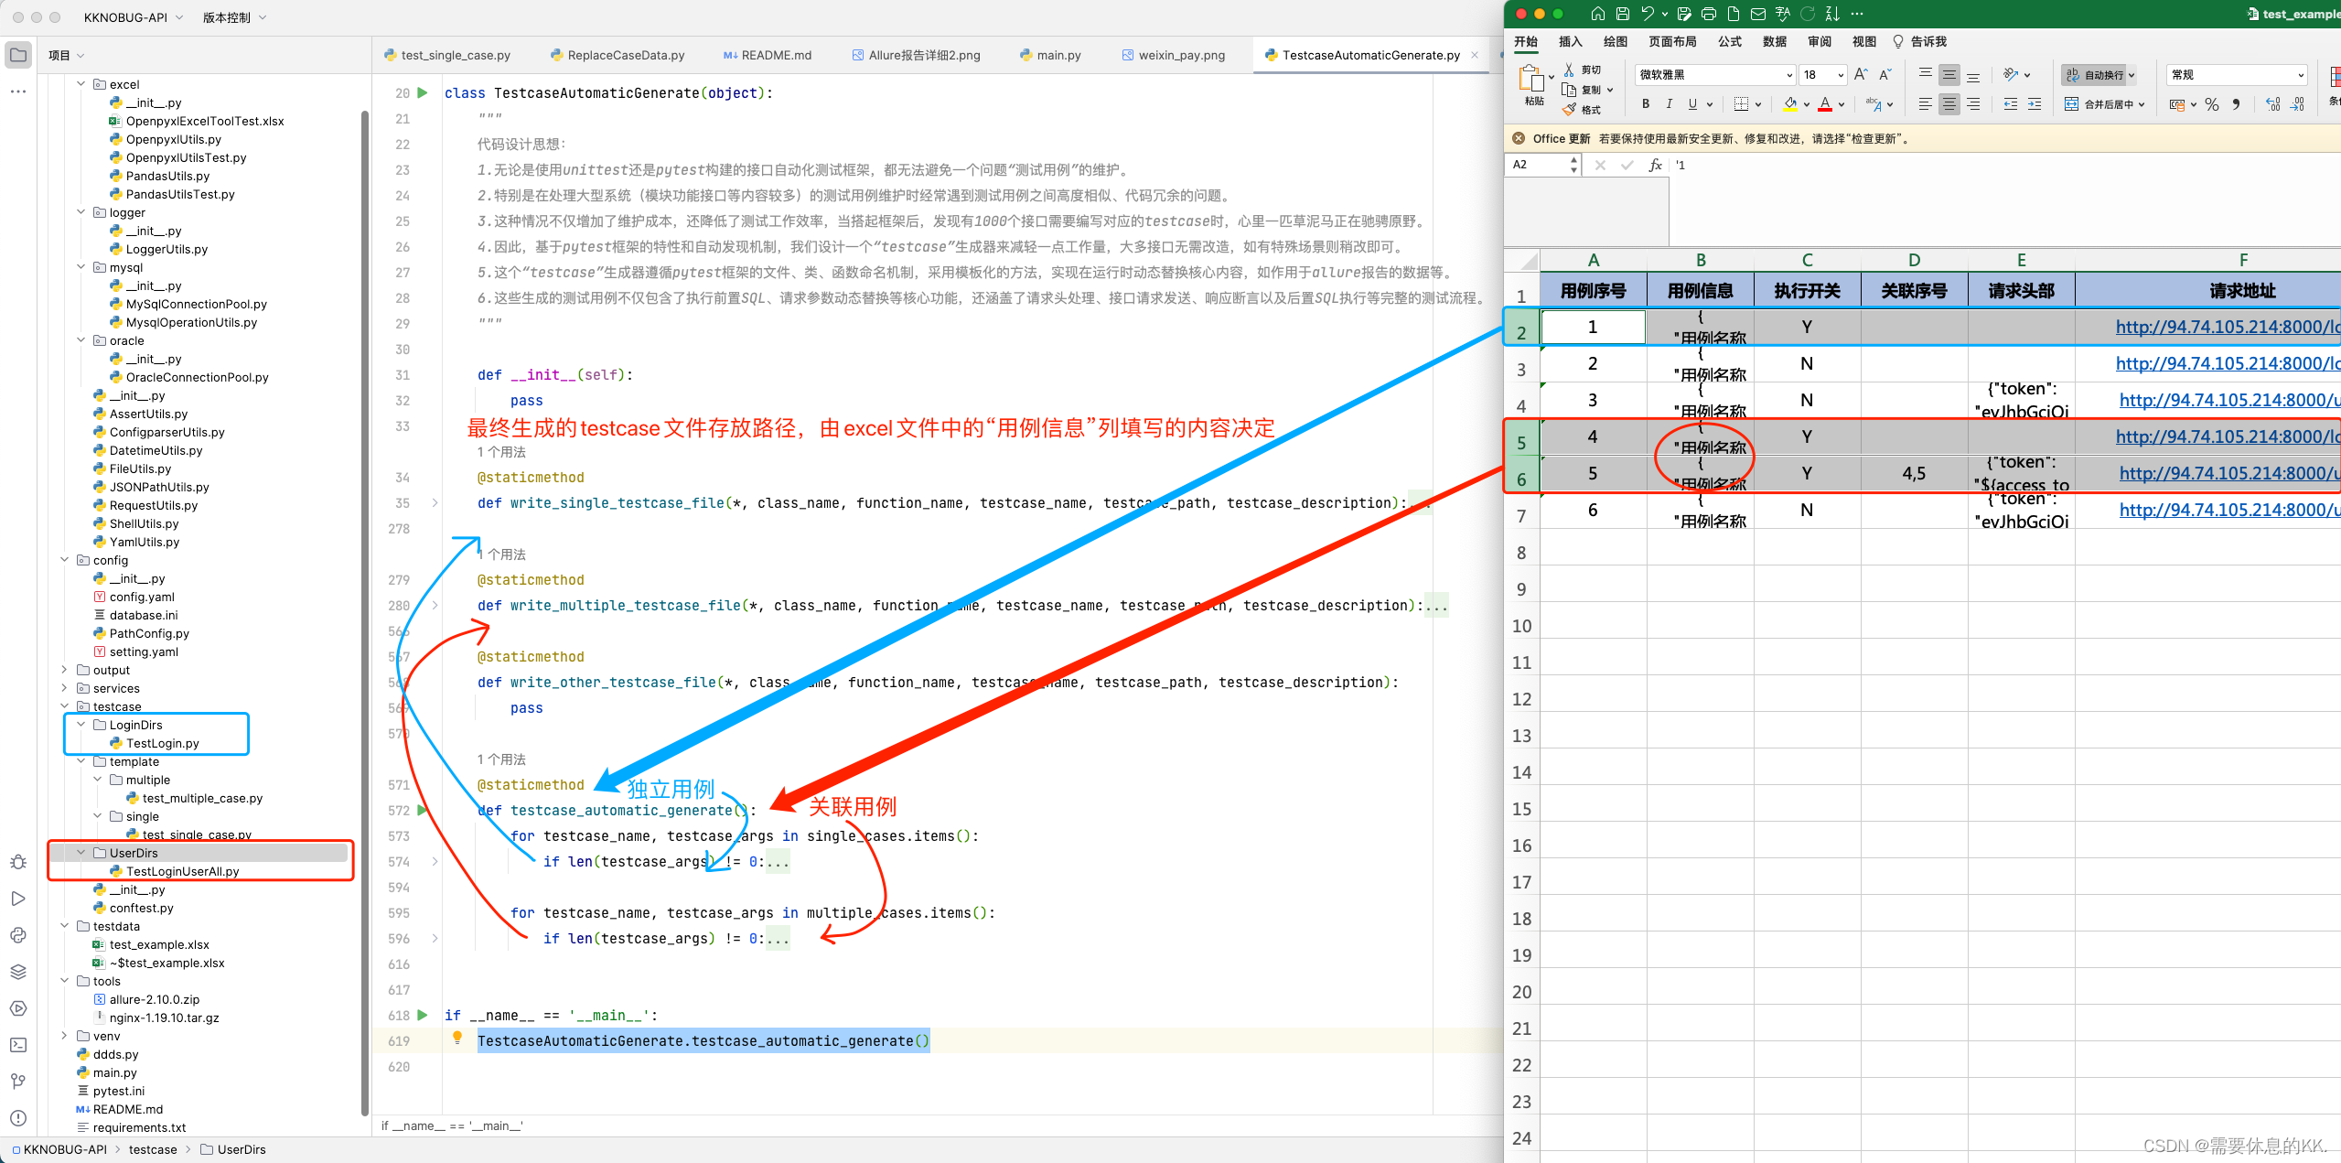
Task: Open the Debug tool window icon in PyCharm sidebar
Action: click(x=18, y=862)
